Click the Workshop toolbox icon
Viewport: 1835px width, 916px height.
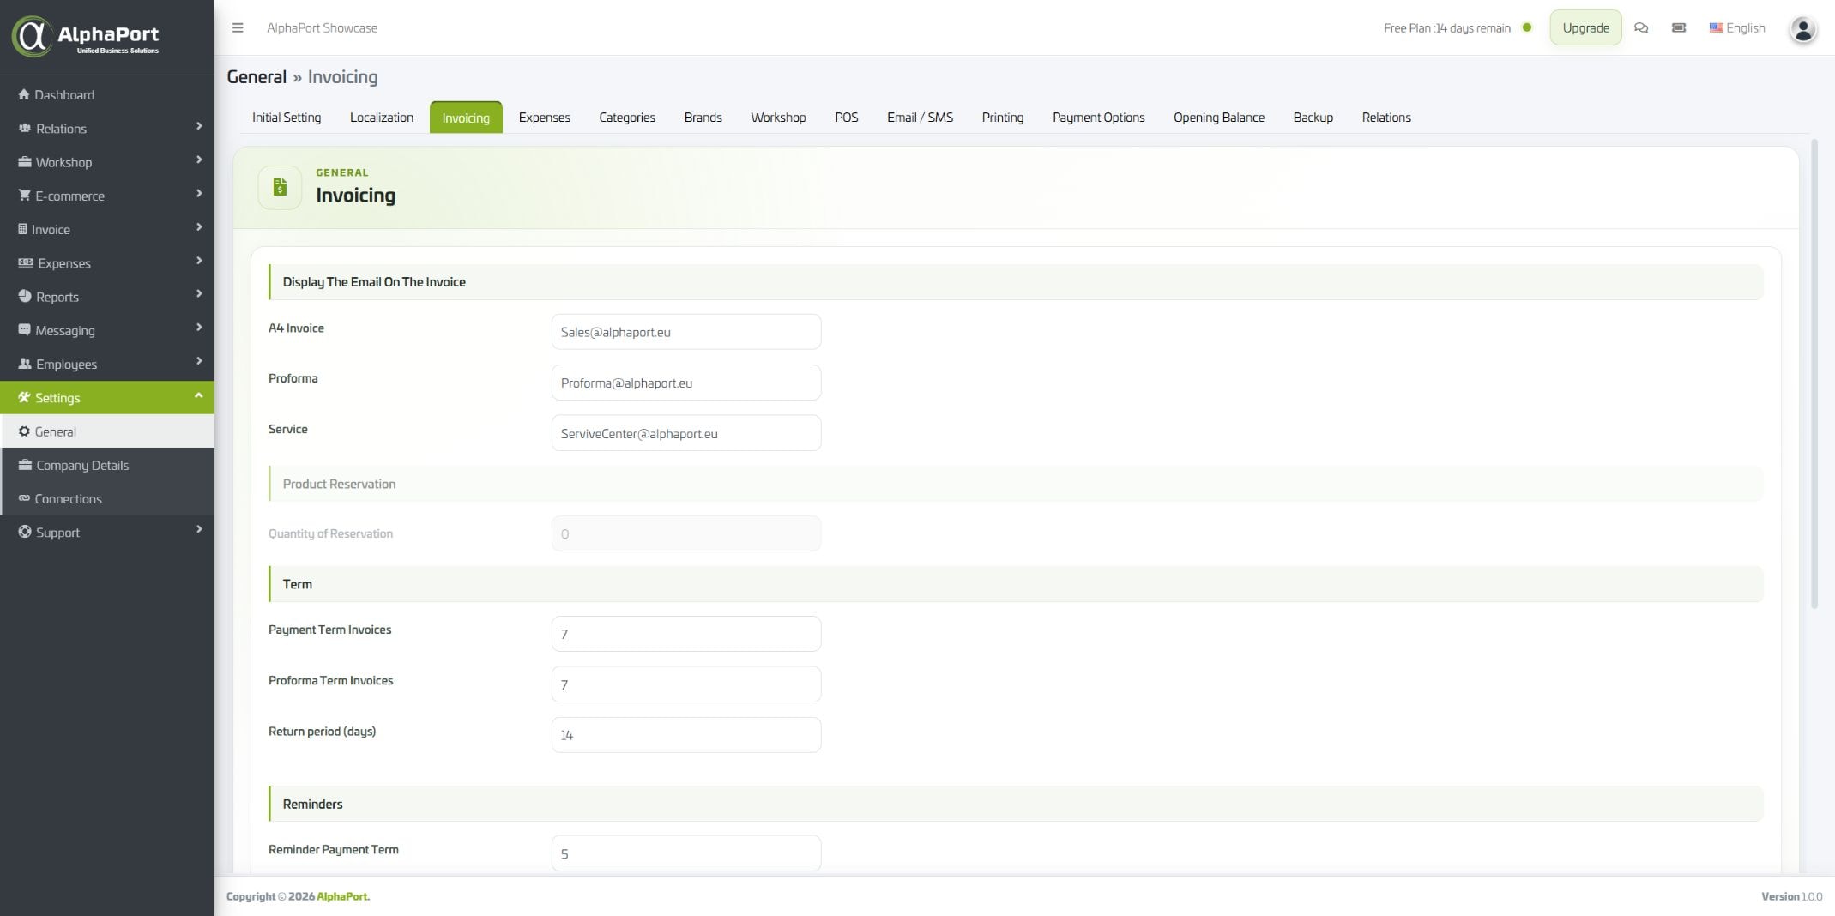(x=25, y=161)
